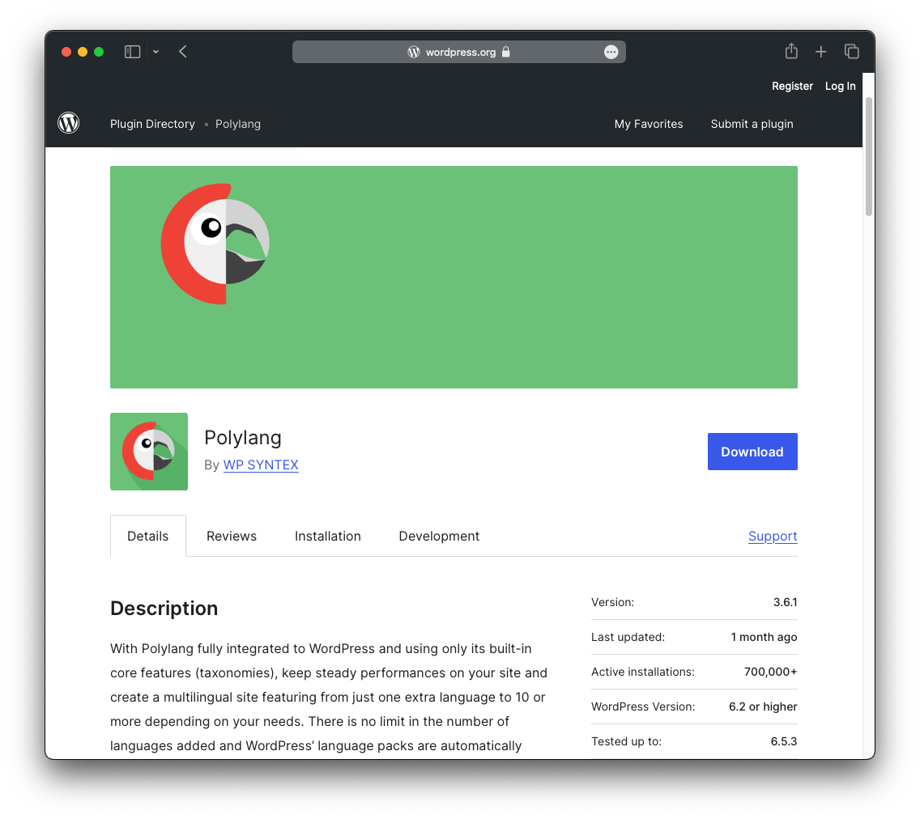Image resolution: width=920 pixels, height=819 pixels.
Task: Open a new tab with the plus icon
Action: point(820,51)
